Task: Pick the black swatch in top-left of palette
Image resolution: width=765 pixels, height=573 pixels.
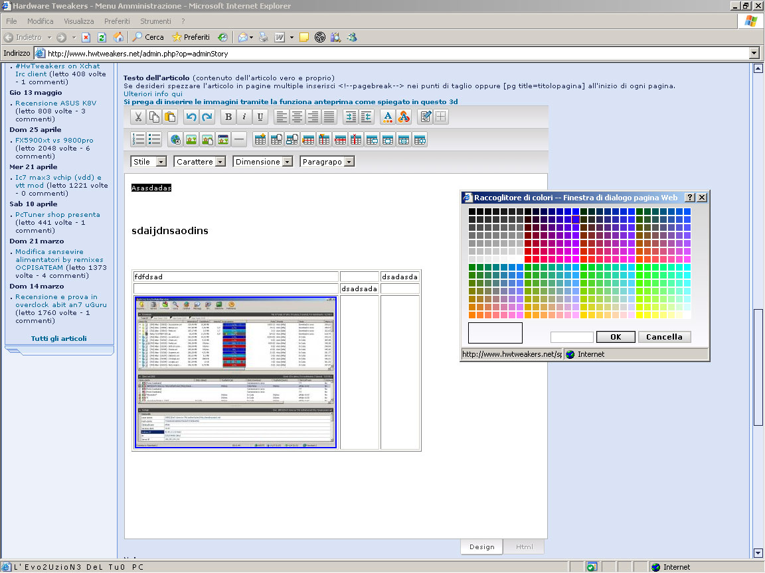Action: click(x=473, y=212)
